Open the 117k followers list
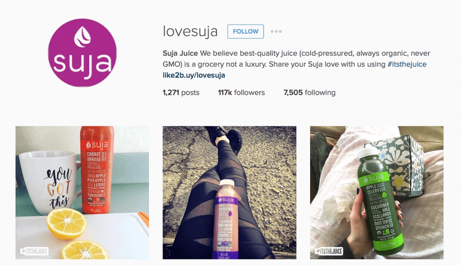Viewport: 461px width, 265px height. (241, 92)
